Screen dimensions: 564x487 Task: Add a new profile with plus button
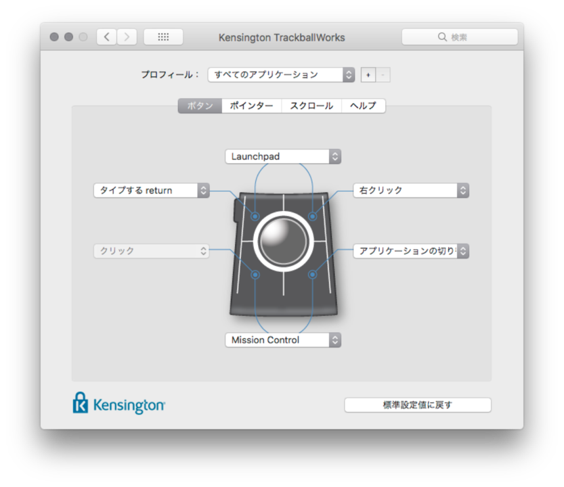click(368, 75)
